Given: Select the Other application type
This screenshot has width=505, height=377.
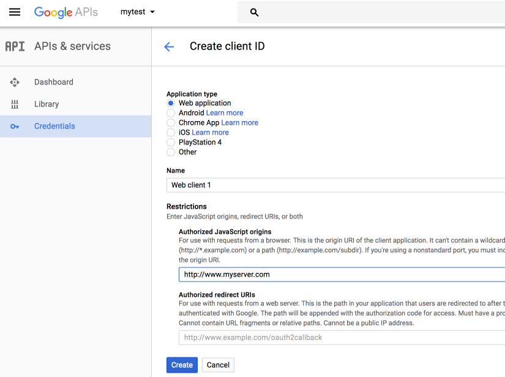Looking at the screenshot, I should click(x=171, y=152).
